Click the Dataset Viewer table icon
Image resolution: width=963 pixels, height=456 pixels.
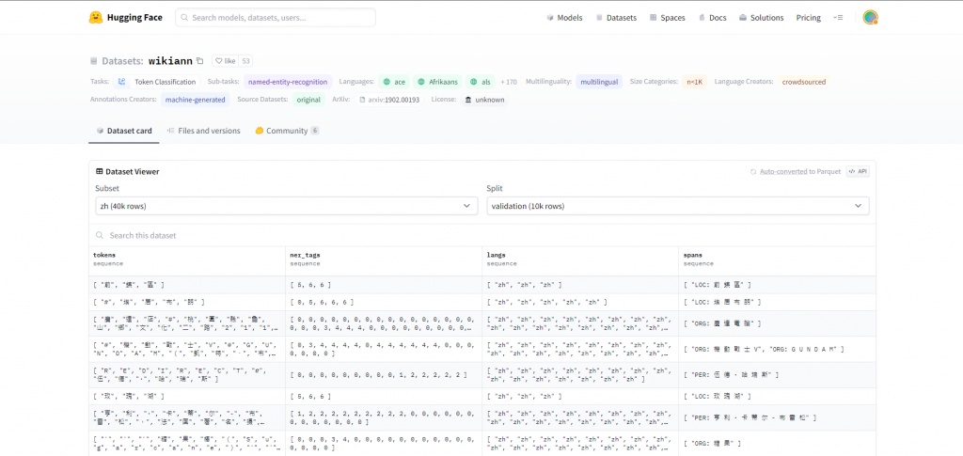point(100,172)
